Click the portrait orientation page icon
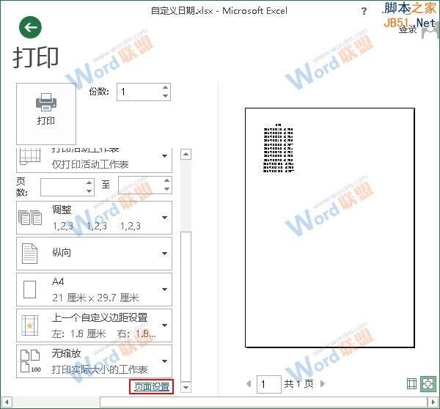 pos(29,254)
